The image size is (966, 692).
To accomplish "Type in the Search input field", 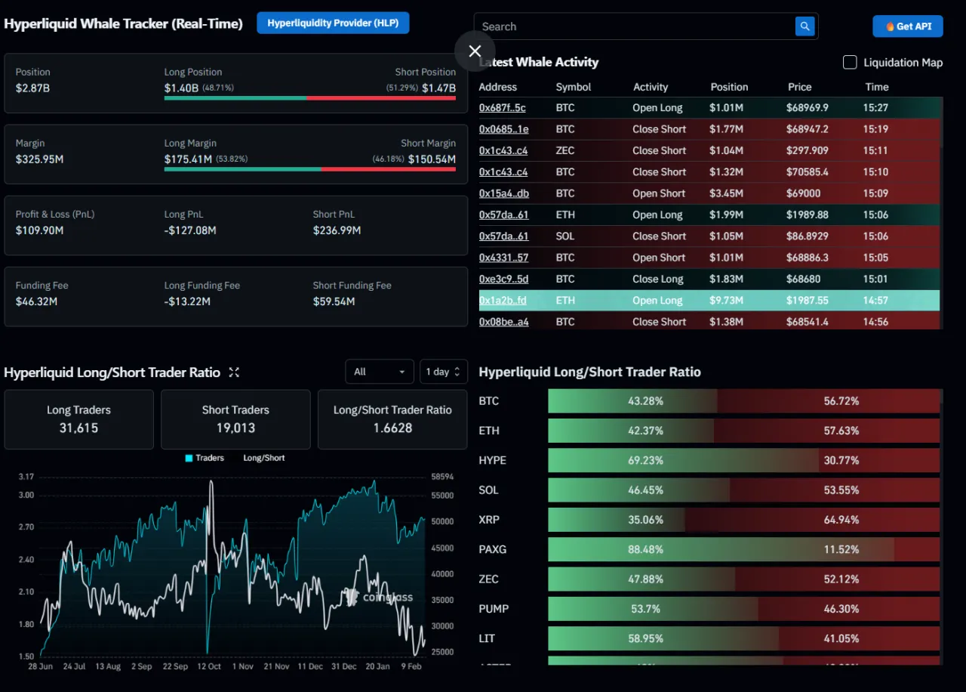I will point(634,26).
